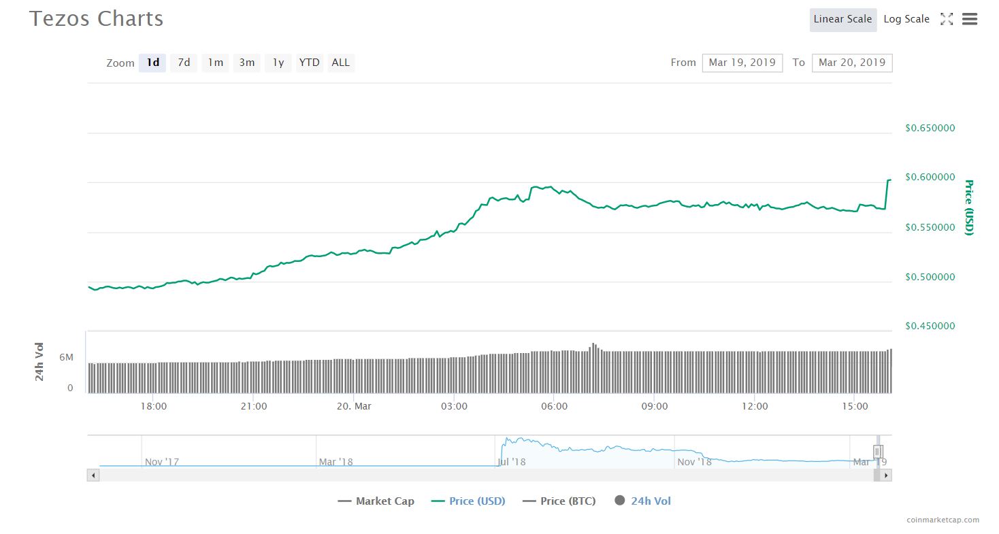
Task: Click the 12:00 time axis label
Action: [x=755, y=406]
